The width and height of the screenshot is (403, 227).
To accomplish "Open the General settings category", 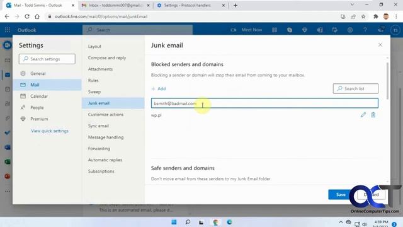I will [47, 73].
